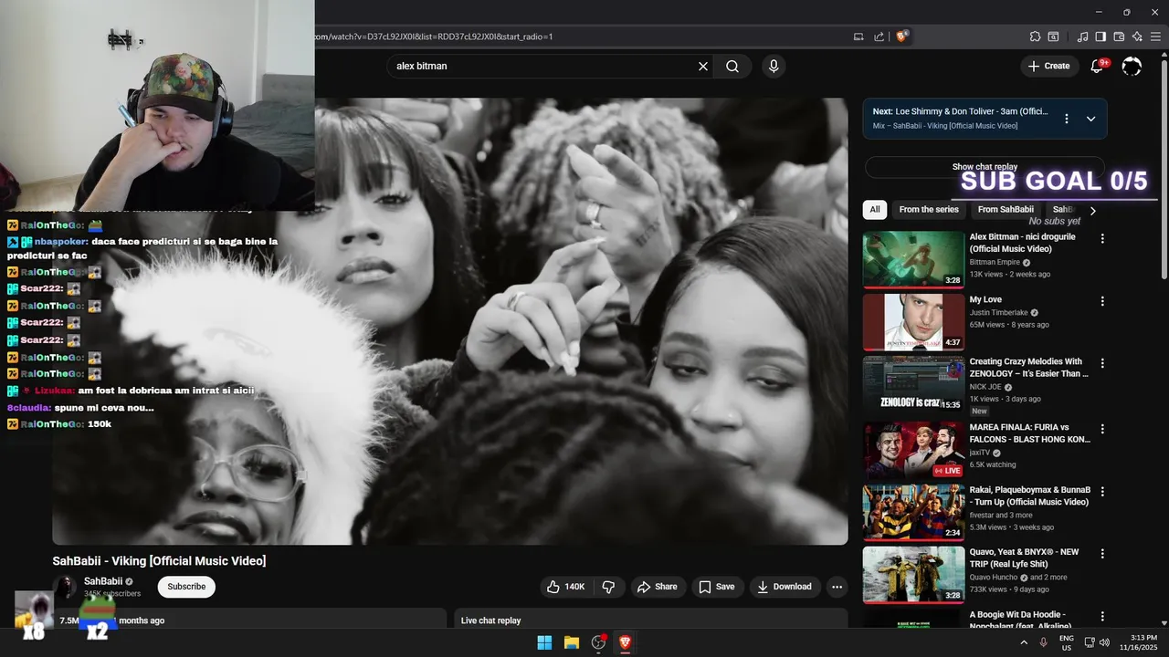
Task: Expand the mix playlist chevron
Action: tap(1090, 119)
